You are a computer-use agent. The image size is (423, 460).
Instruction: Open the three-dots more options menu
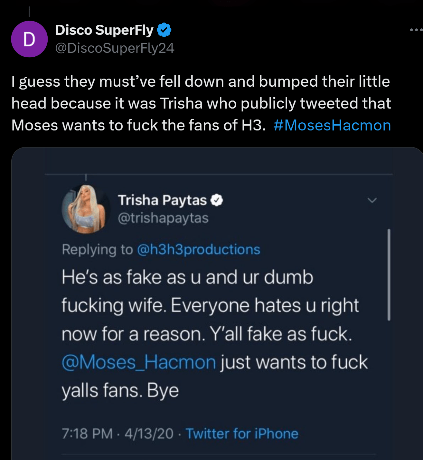(x=416, y=30)
